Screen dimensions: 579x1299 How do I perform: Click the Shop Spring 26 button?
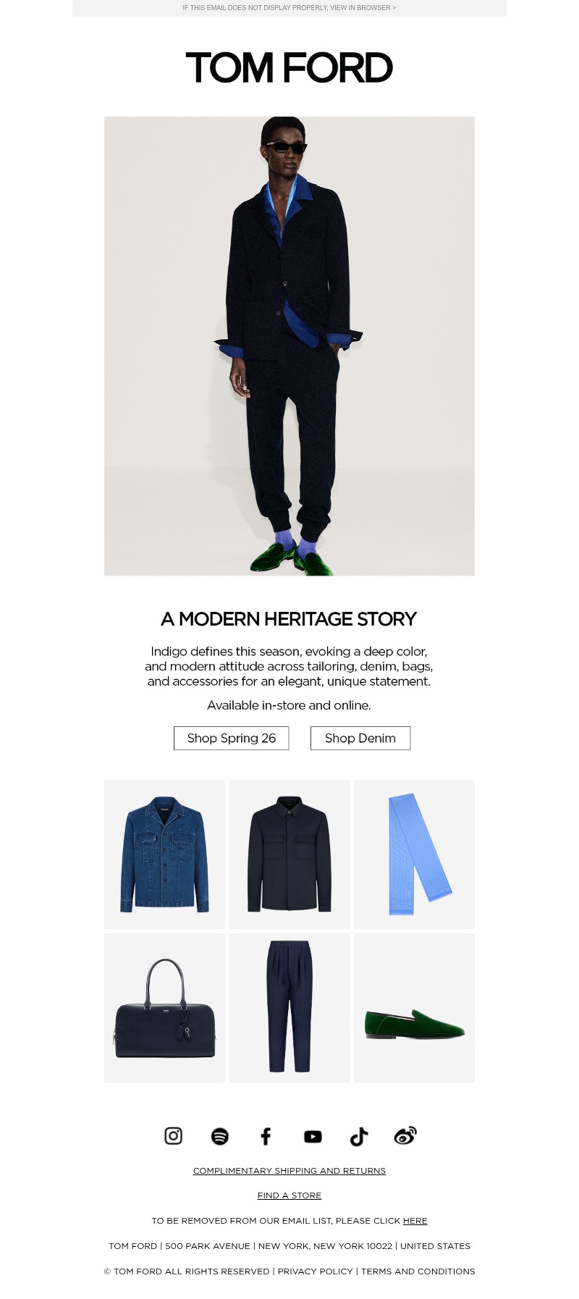[x=232, y=738]
